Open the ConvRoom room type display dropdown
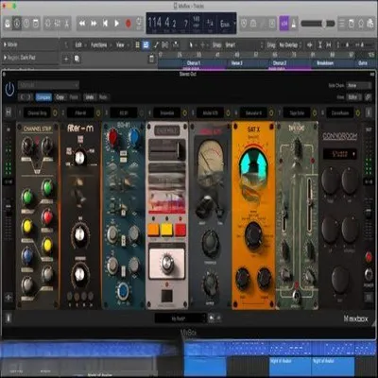 point(340,154)
